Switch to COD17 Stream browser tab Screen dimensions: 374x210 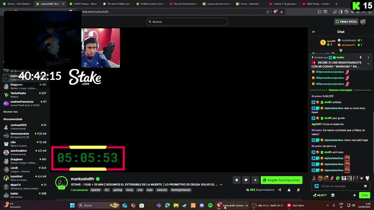(83, 4)
